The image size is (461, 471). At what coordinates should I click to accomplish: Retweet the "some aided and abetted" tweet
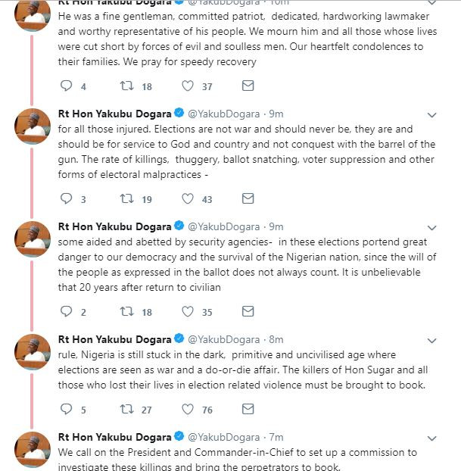coord(126,311)
